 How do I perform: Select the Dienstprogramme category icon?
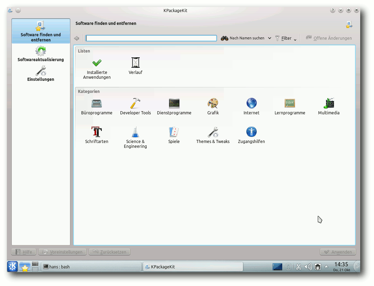pos(174,104)
